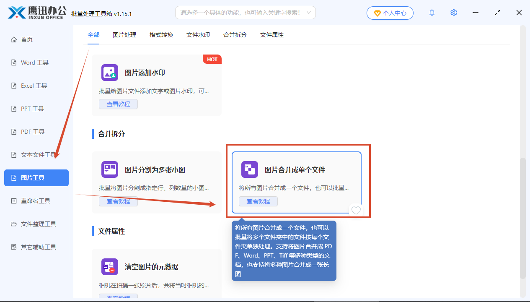This screenshot has height=302, width=530.
Task: Click the 文件属性 section heading
Action: click(x=111, y=231)
